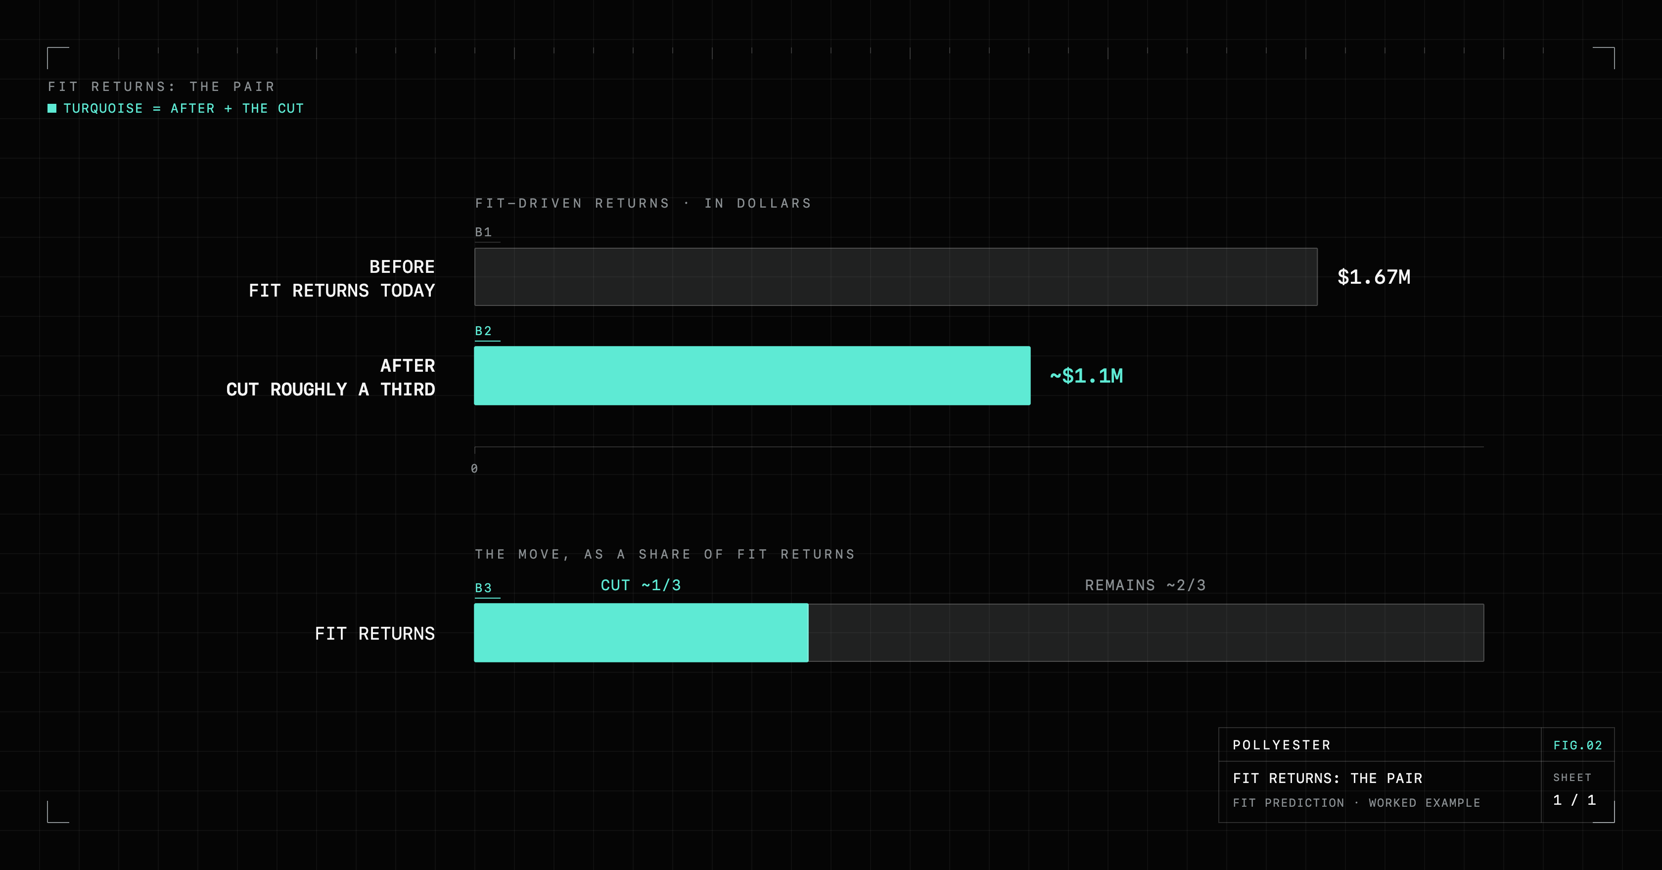Click the 'CUT ~1/3' label

point(641,585)
